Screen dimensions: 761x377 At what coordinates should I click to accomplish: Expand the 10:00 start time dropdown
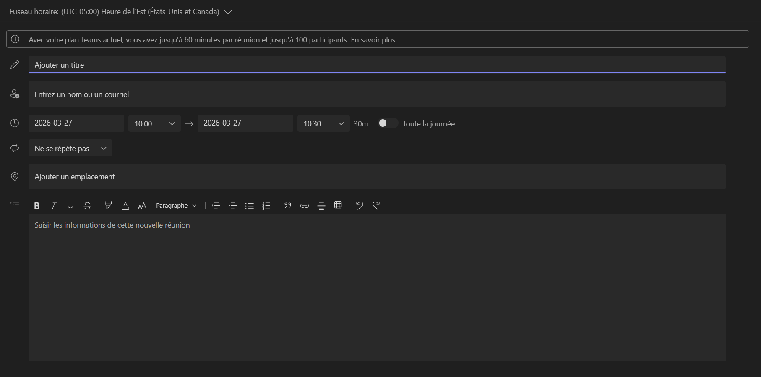click(x=154, y=123)
